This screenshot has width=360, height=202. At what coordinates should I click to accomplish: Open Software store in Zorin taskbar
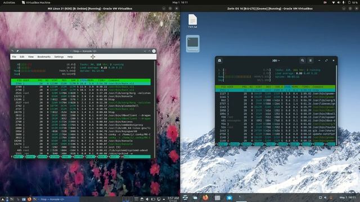coord(229,198)
